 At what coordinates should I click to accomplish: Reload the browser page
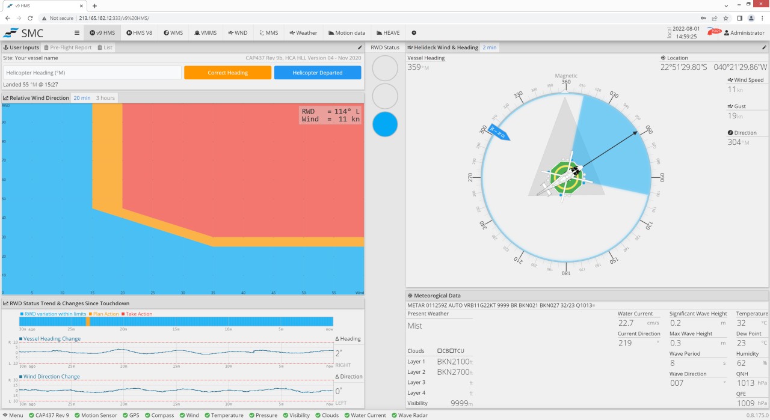coord(29,18)
